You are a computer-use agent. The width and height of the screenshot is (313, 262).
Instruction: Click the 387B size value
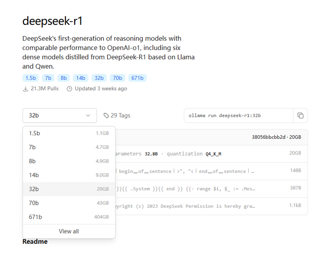(295, 188)
